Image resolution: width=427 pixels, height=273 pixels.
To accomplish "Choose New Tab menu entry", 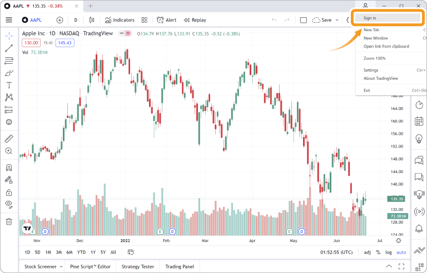I will (x=371, y=30).
